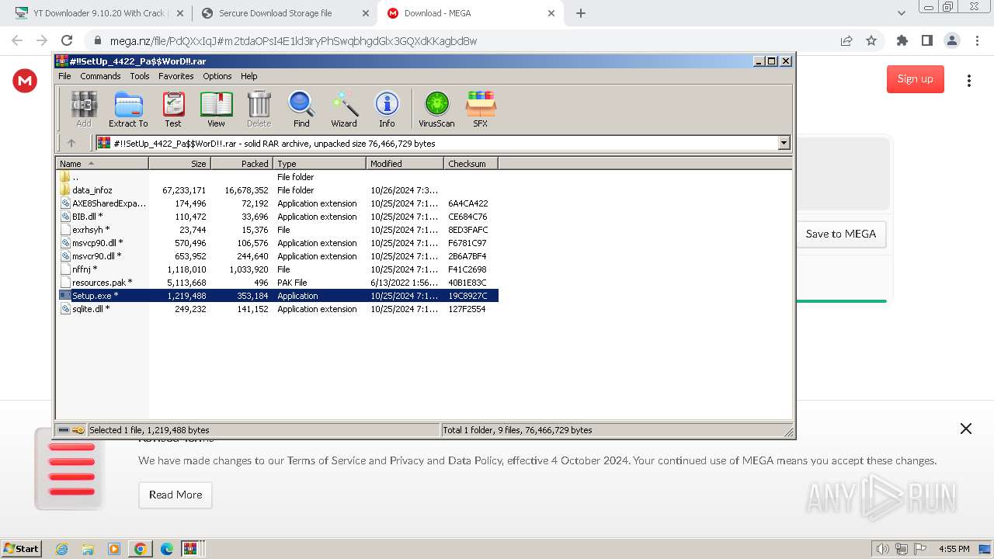Select nffnj file
This screenshot has width=994, height=559.
pyautogui.click(x=278, y=269)
